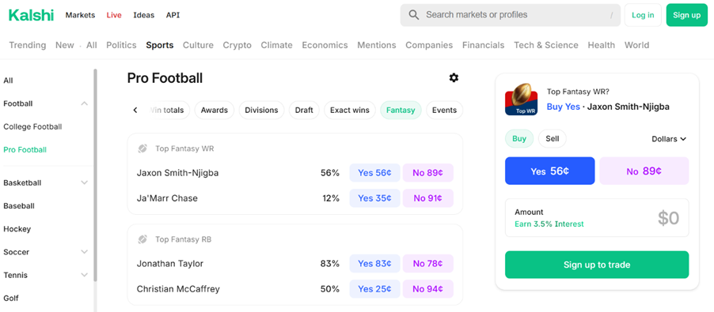The width and height of the screenshot is (714, 312).
Task: Switch to the Mentions category
Action: [377, 45]
